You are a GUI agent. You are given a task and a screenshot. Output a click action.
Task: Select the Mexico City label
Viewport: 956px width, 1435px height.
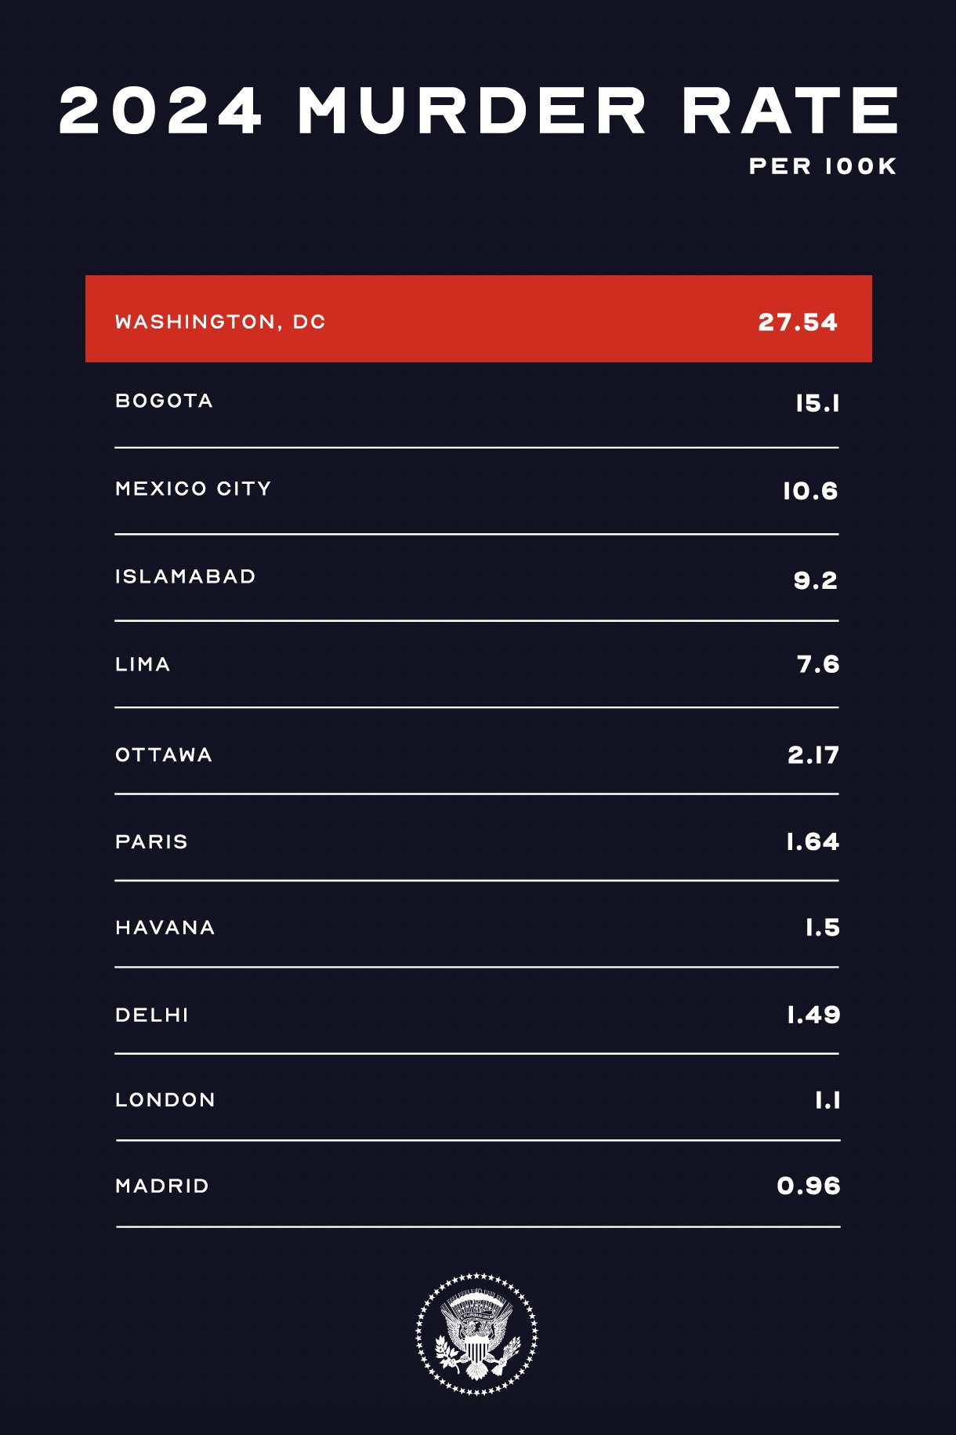point(193,489)
